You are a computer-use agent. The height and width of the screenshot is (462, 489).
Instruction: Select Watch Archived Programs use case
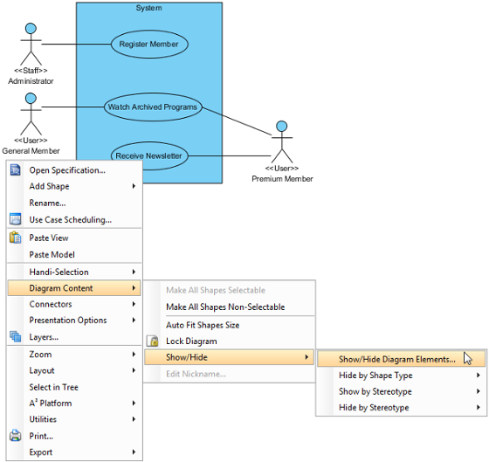(x=153, y=107)
